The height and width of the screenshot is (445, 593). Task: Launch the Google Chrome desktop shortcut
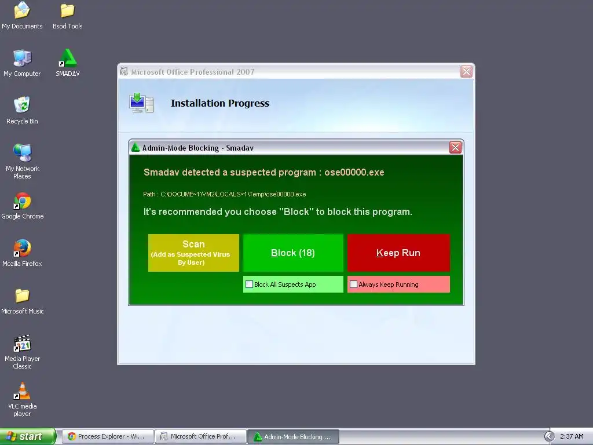22,206
